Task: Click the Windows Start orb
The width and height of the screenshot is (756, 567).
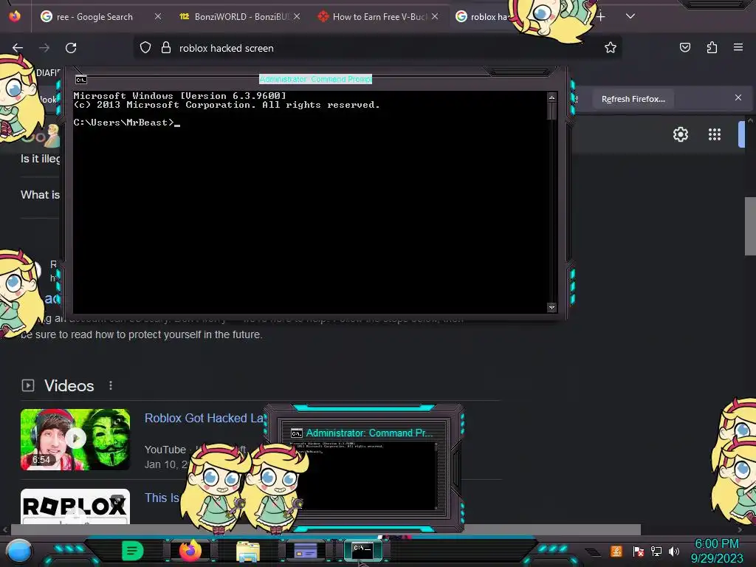Action: click(x=19, y=551)
